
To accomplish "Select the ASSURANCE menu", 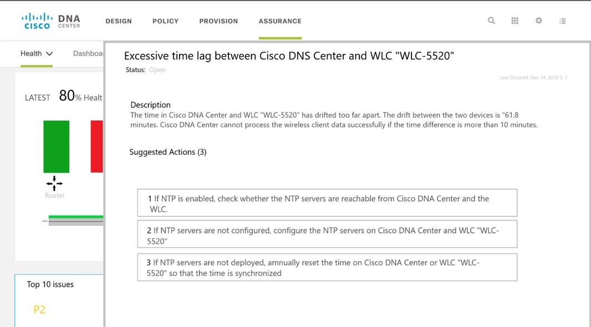I will point(280,21).
